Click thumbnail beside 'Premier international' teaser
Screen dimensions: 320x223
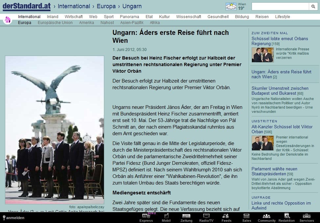tap(263, 143)
